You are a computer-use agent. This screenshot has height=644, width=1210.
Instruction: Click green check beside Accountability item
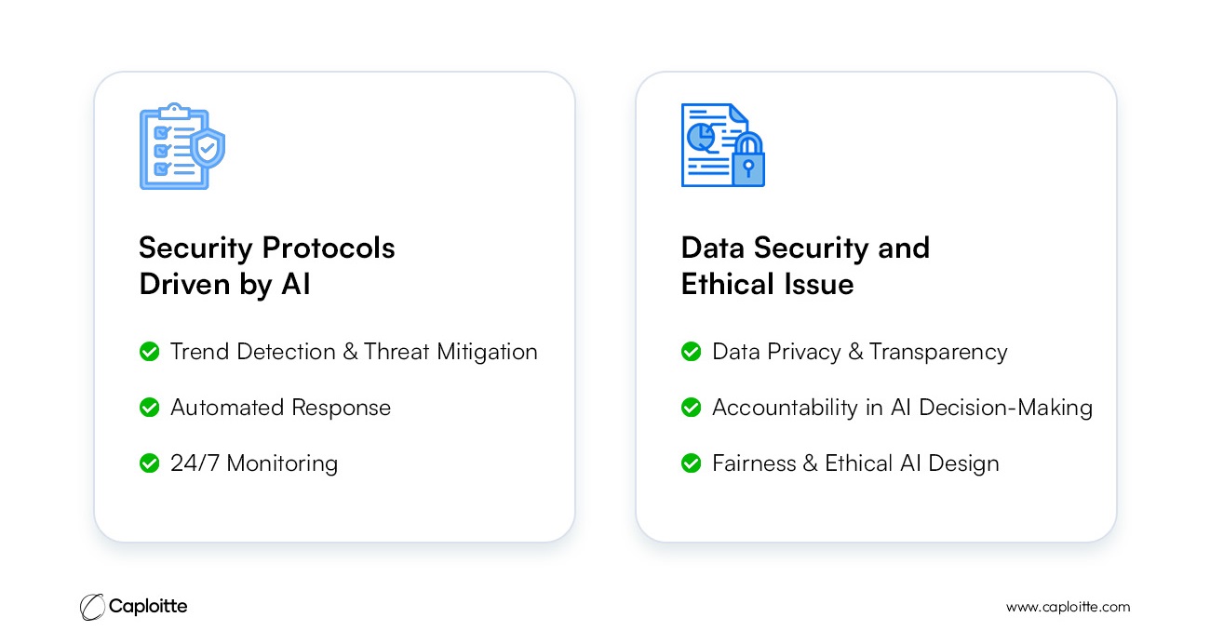point(691,408)
